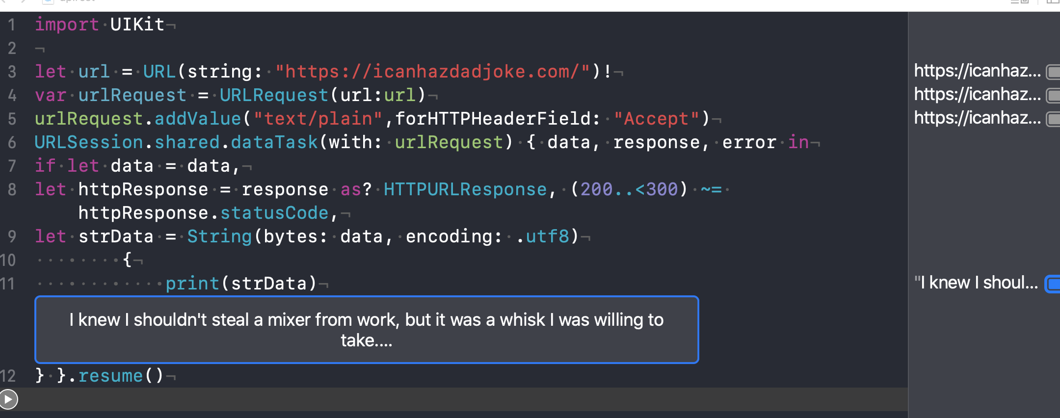This screenshot has height=418, width=1060.
Task: Show inline result for the addValue line
Action: pos(1053,119)
